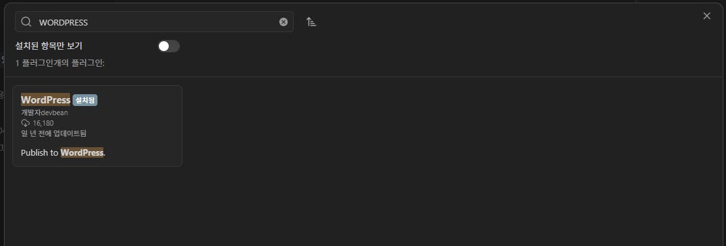This screenshot has height=246, width=726.
Task: Click the 설치됨 installed badge
Action: coord(85,100)
